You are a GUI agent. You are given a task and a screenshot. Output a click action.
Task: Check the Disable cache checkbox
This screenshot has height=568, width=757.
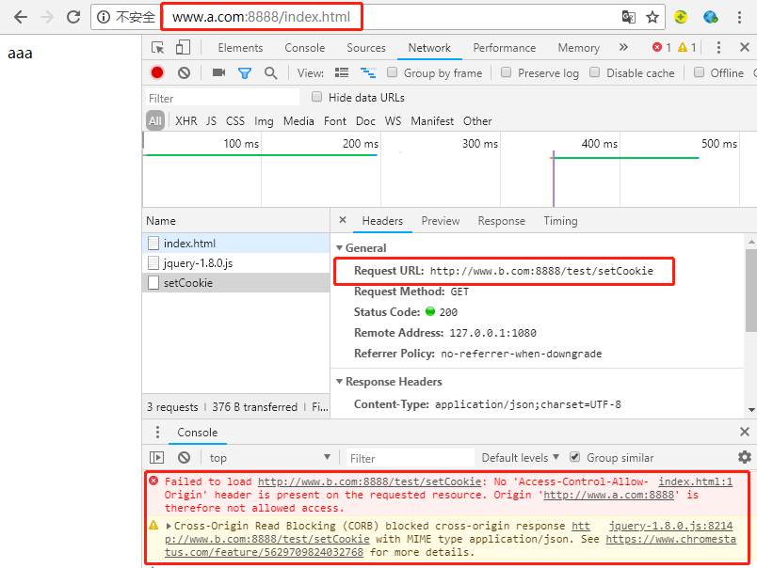click(595, 72)
